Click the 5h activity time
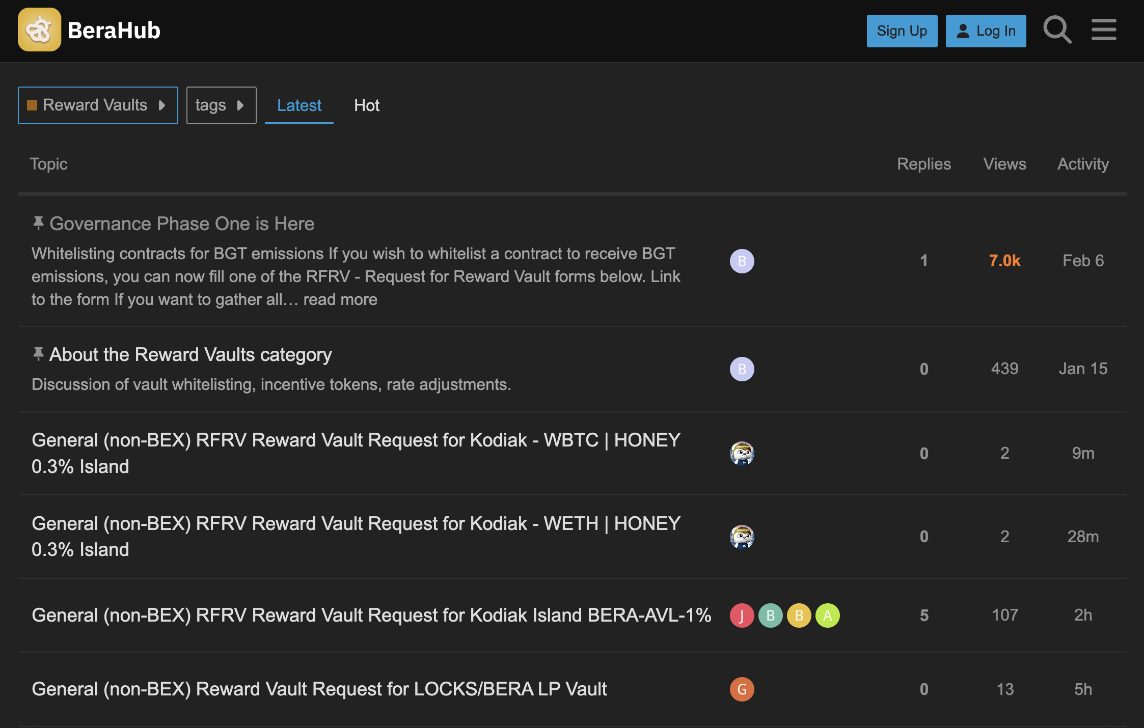The height and width of the screenshot is (728, 1144). [x=1083, y=689]
